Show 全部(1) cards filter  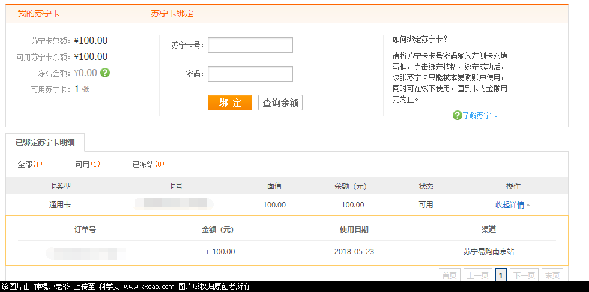(x=30, y=164)
